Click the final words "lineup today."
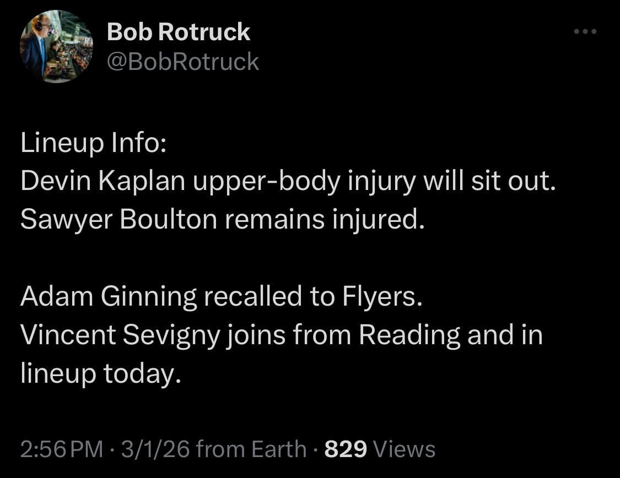The image size is (620, 478). coord(101,374)
